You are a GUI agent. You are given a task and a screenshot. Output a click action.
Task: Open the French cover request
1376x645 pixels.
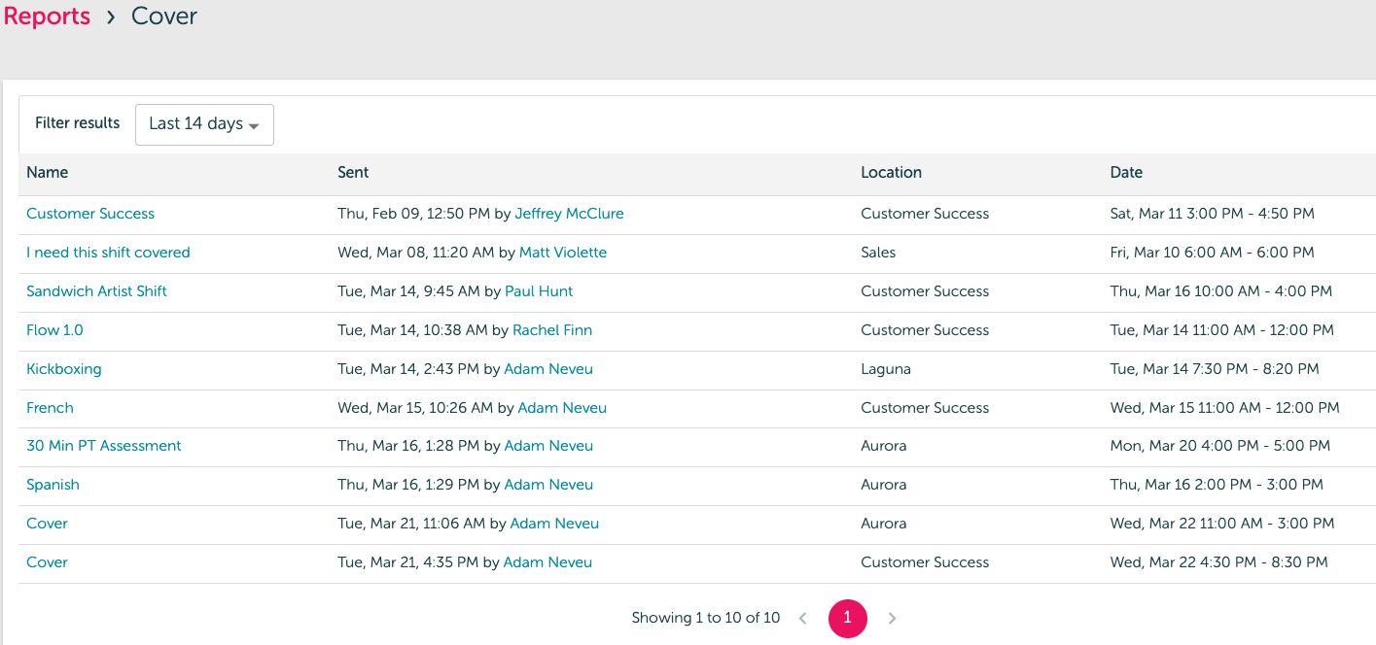point(50,408)
